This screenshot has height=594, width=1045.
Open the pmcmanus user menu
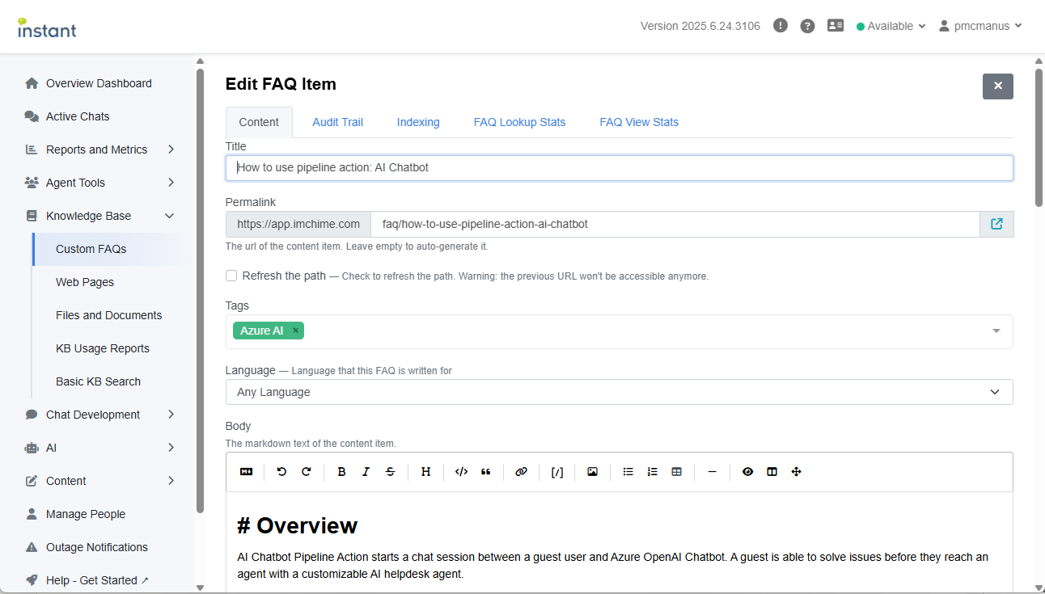click(980, 26)
